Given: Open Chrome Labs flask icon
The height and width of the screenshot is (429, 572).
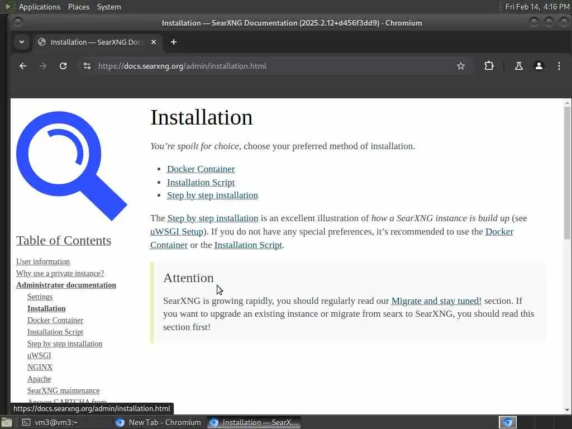Looking at the screenshot, I should tap(518, 66).
